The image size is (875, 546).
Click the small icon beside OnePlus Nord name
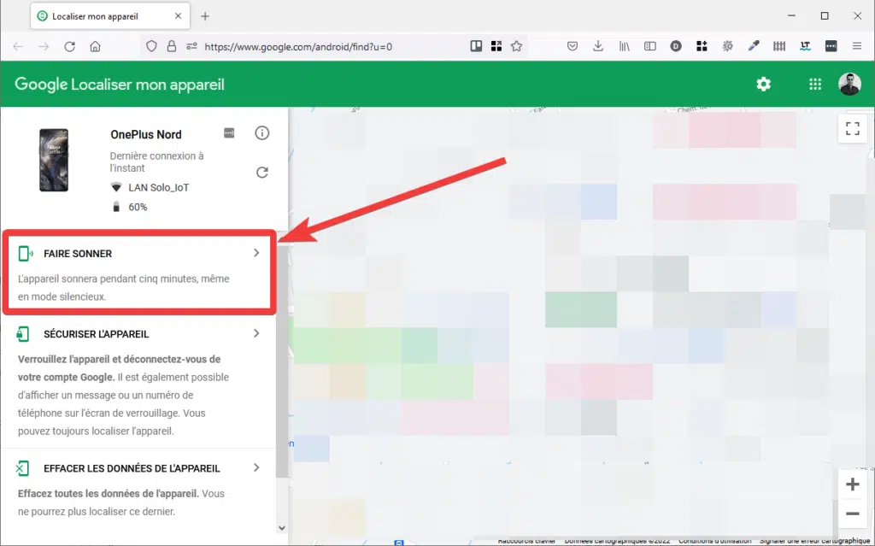229,133
